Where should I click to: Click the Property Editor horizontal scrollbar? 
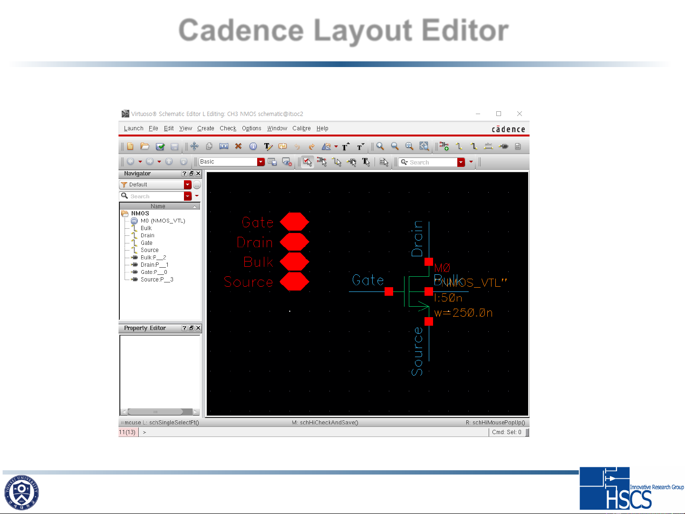155,412
